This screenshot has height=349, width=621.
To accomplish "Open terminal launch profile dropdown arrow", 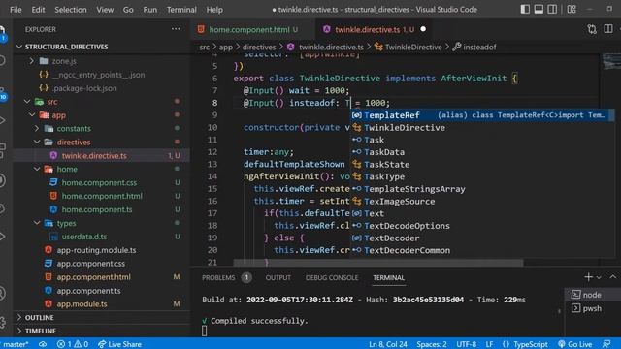I will pos(599,278).
